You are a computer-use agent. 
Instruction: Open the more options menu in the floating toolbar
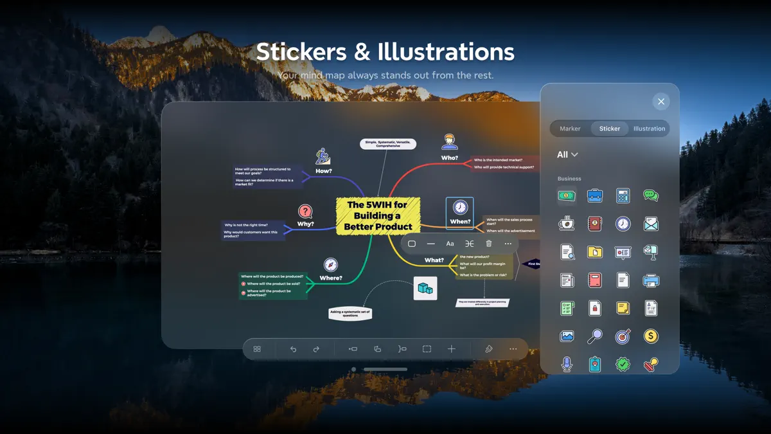508,244
